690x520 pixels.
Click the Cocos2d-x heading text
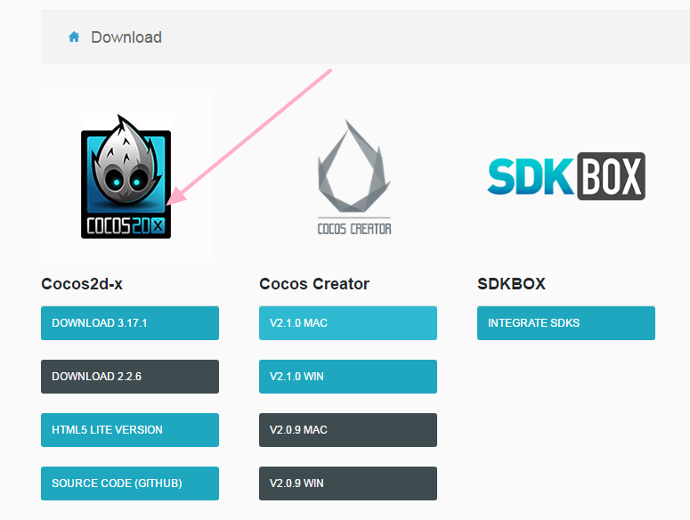coord(82,284)
